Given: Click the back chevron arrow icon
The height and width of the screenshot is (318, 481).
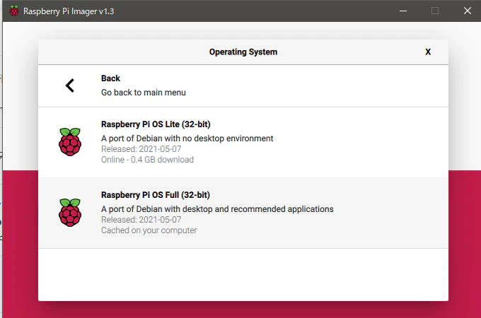Looking at the screenshot, I should tap(70, 86).
